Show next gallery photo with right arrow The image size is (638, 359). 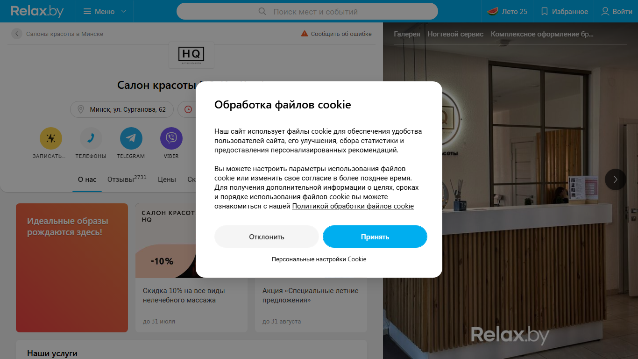(616, 179)
